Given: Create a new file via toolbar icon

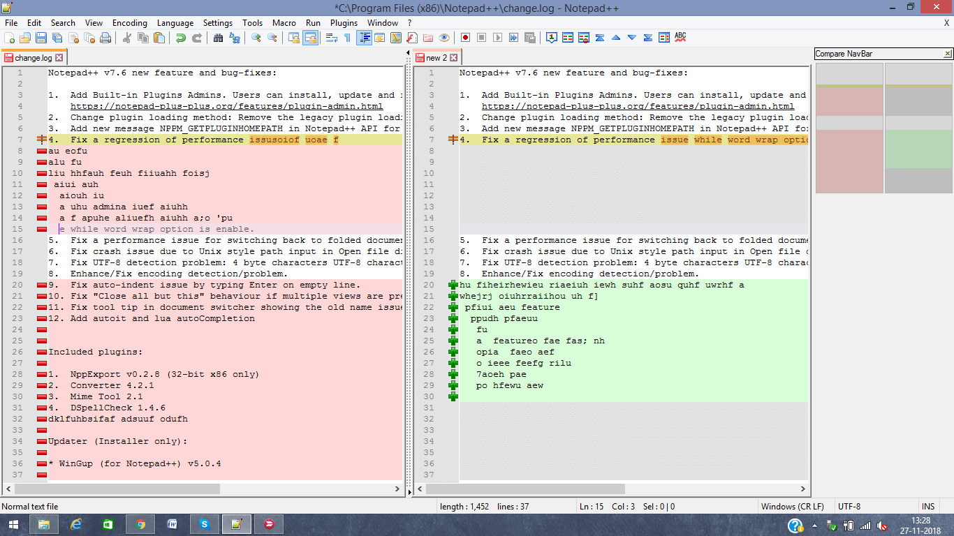Looking at the screenshot, I should (x=9, y=38).
